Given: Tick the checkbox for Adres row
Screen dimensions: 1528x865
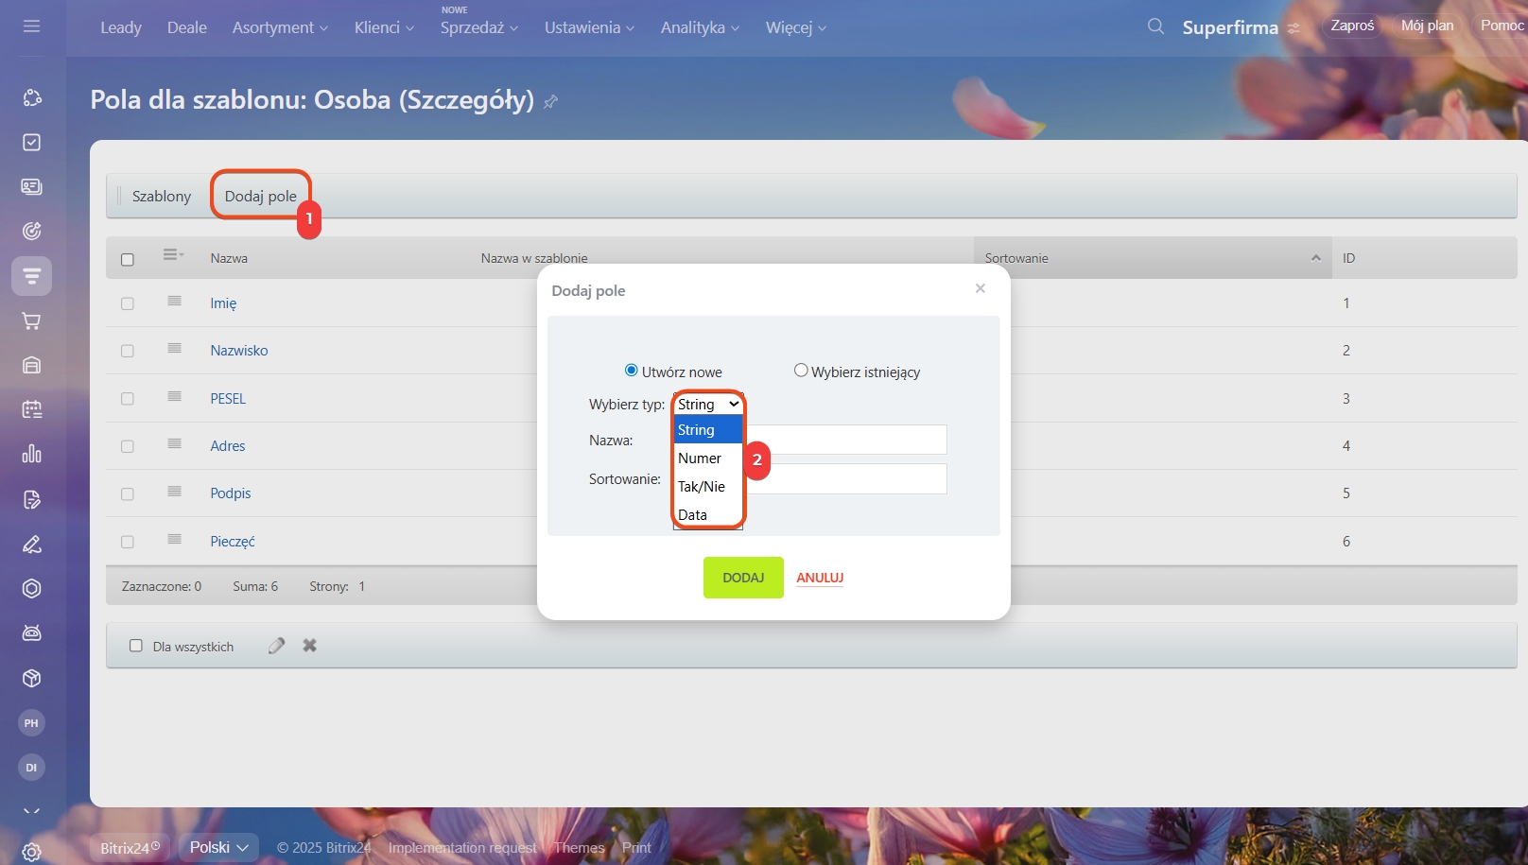Looking at the screenshot, I should [x=128, y=446].
